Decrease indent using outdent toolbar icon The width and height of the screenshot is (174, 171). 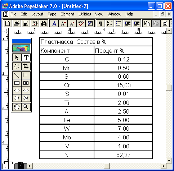[128, 23]
